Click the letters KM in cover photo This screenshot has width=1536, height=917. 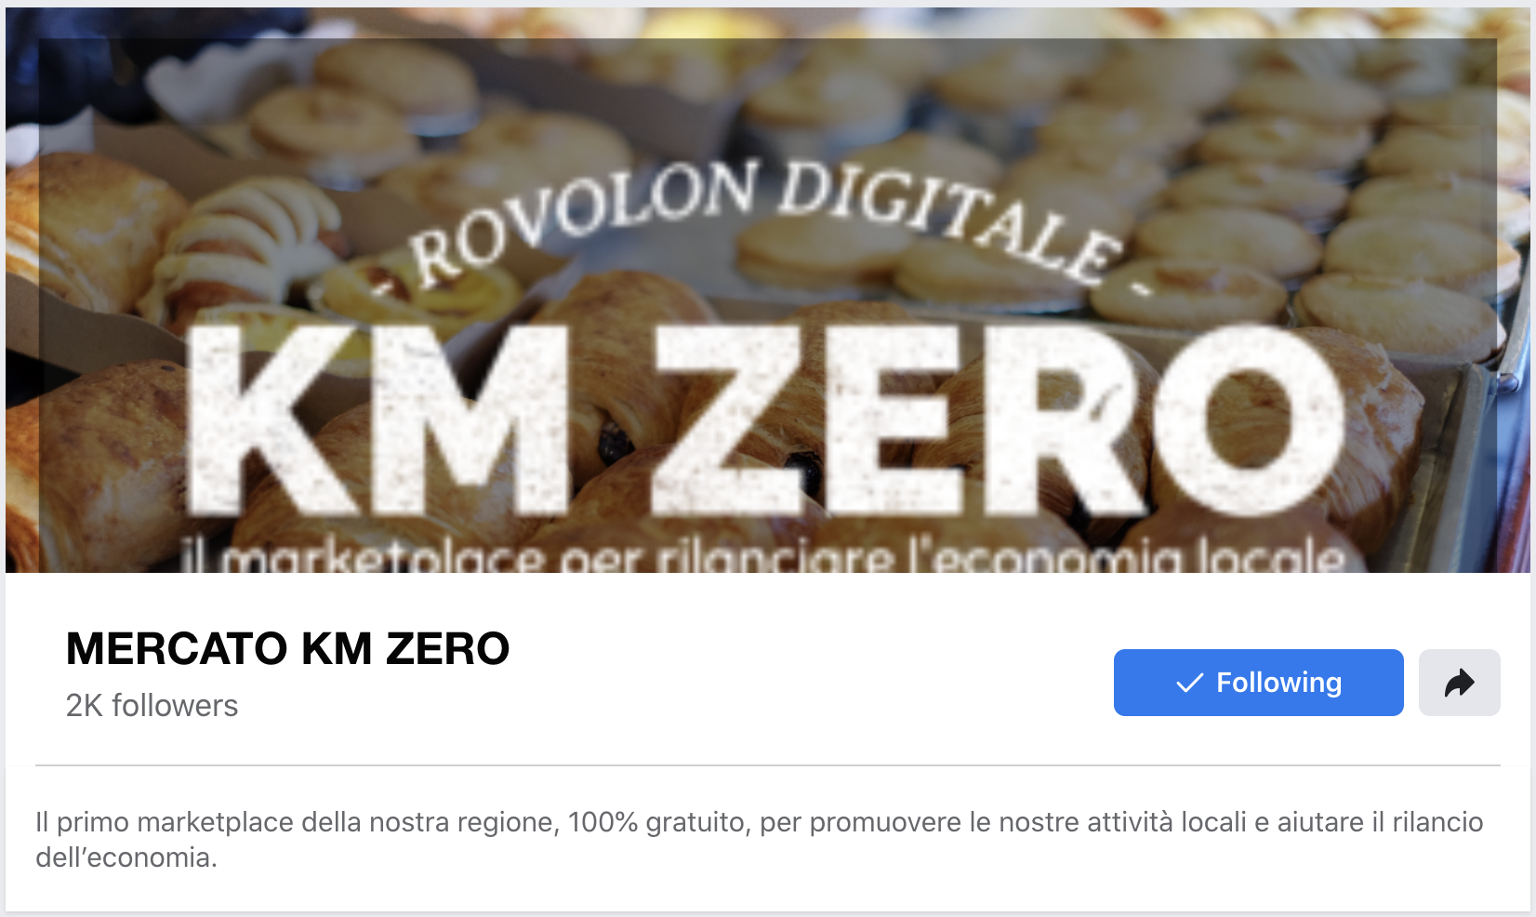point(378,420)
